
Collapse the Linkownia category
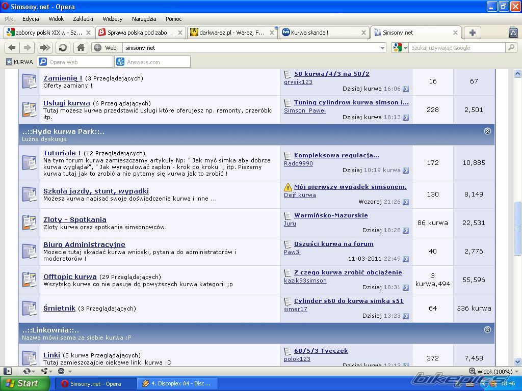(487, 329)
